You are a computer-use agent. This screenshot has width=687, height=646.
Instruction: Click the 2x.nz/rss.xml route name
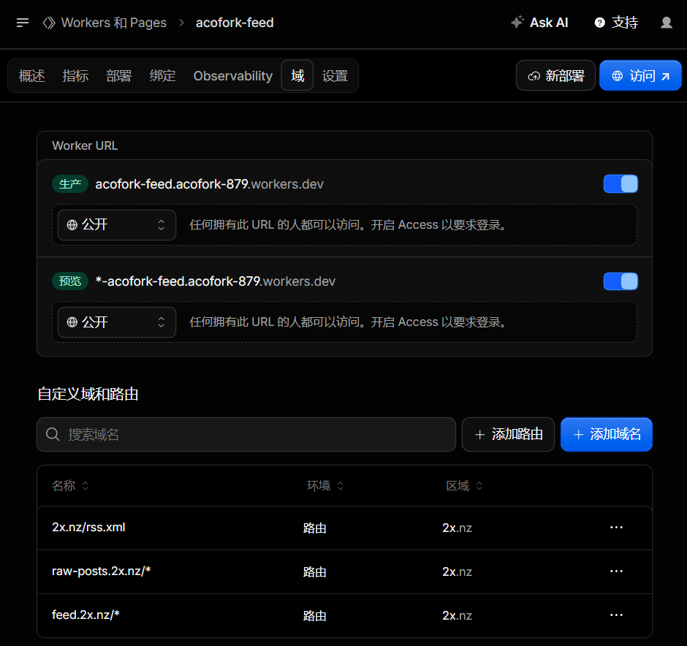[x=88, y=528]
